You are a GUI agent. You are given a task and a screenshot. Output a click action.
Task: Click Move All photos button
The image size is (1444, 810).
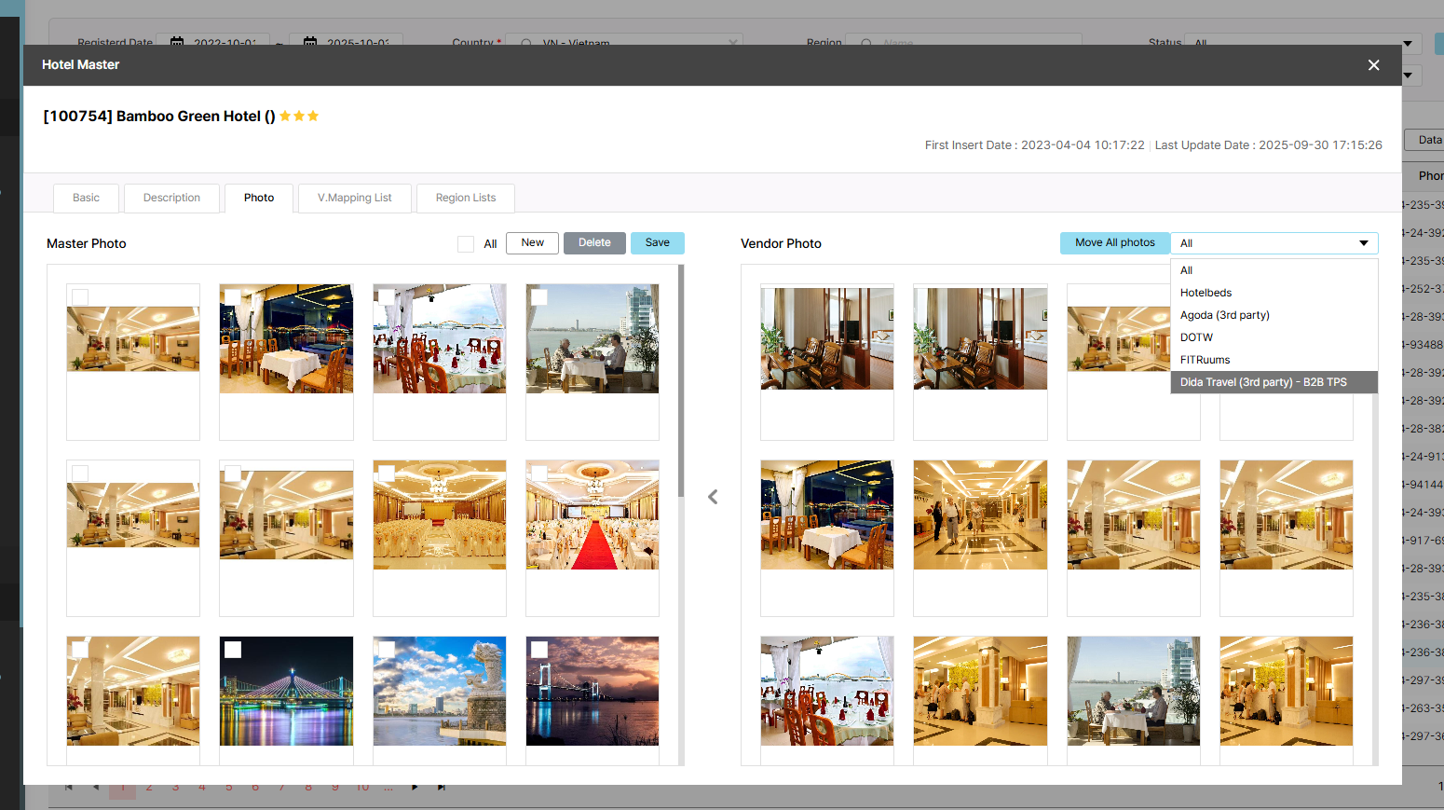pos(1115,243)
